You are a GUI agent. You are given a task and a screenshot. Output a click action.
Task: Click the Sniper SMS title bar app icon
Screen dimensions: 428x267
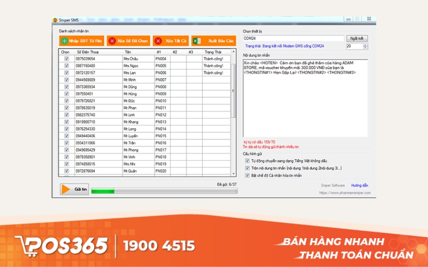click(55, 20)
